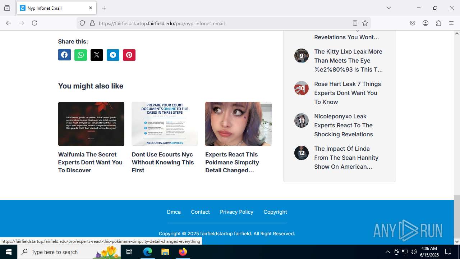The width and height of the screenshot is (460, 259).
Task: Open Revelations You Wont... sidebar article
Action: click(346, 37)
